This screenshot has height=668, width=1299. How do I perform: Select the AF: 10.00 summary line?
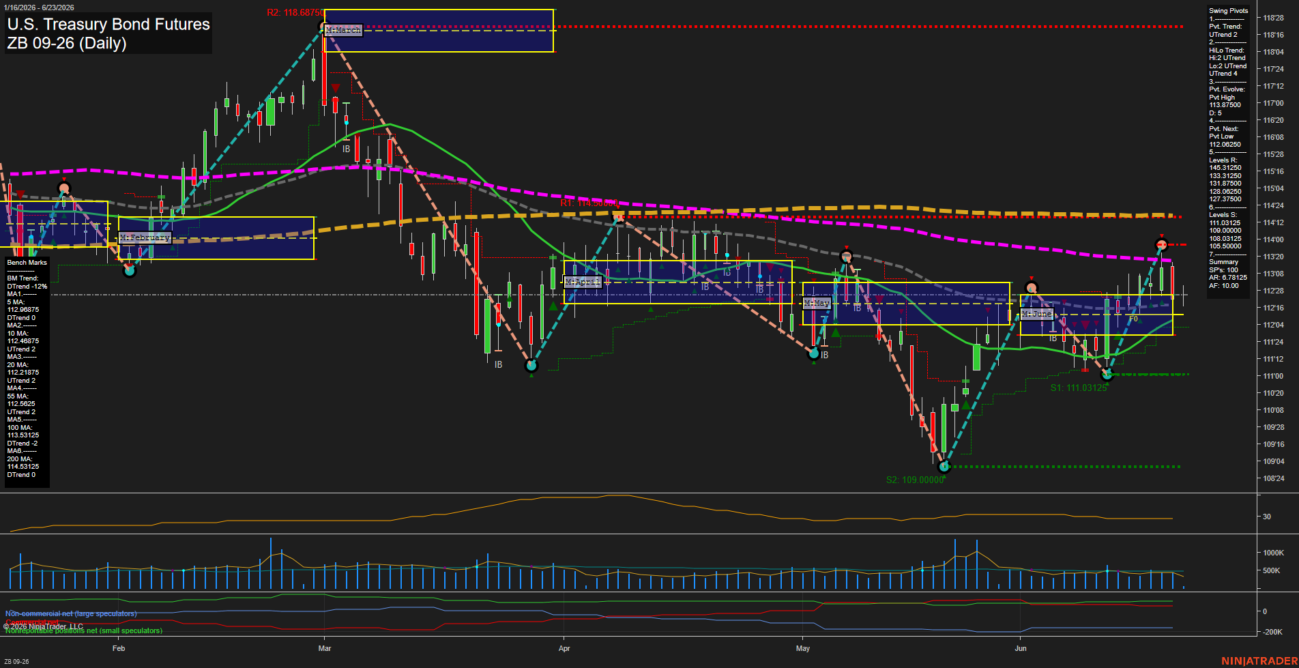point(1223,286)
